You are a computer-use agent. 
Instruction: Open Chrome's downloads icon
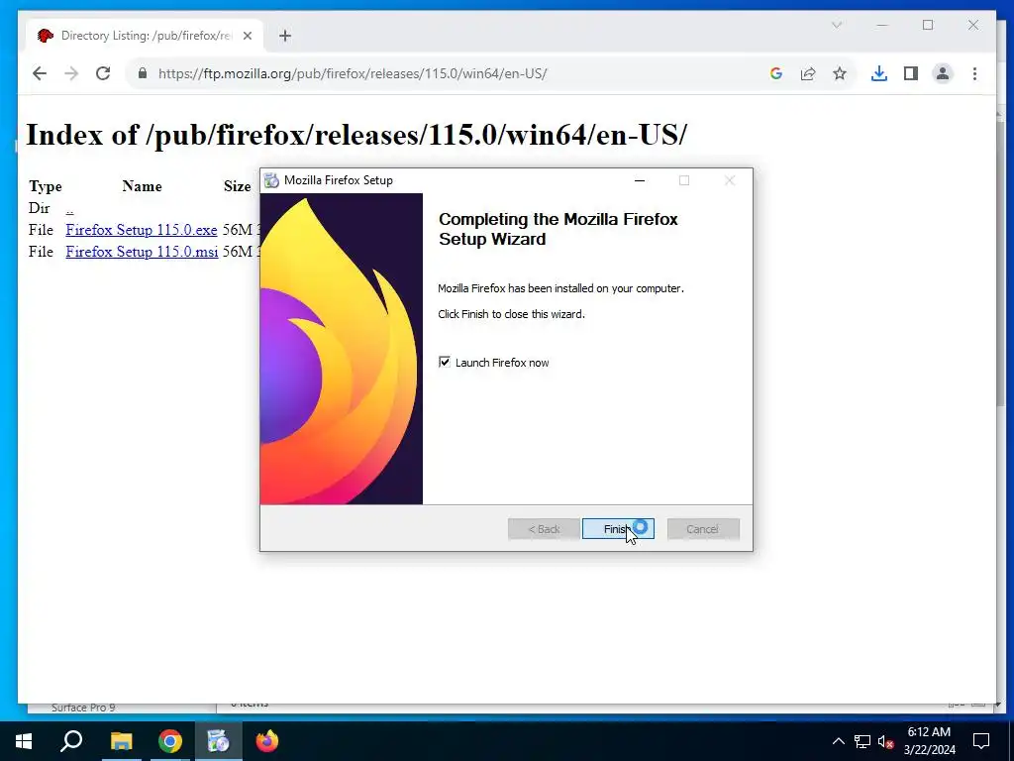(879, 73)
